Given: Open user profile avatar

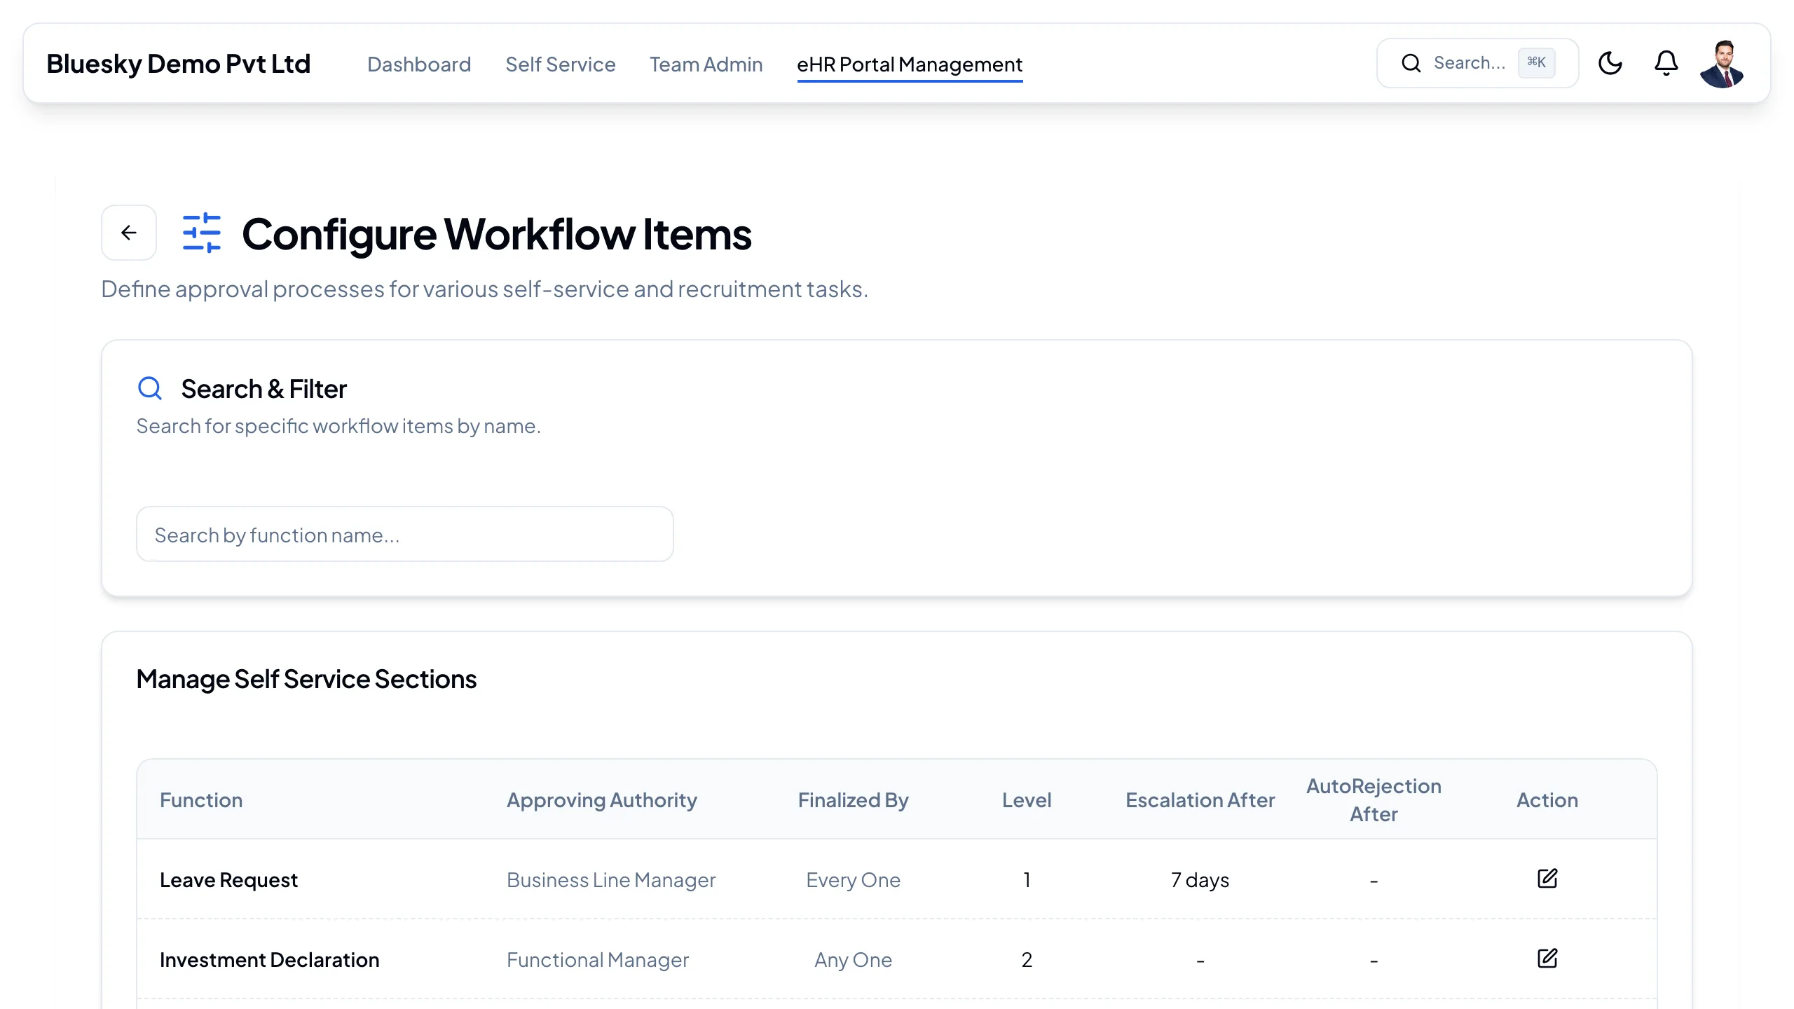Looking at the screenshot, I should (1723, 64).
